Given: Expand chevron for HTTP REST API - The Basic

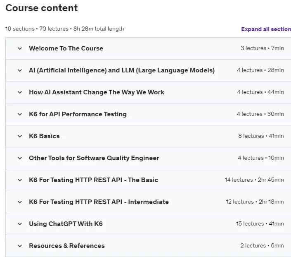Looking at the screenshot, I should (20, 180).
